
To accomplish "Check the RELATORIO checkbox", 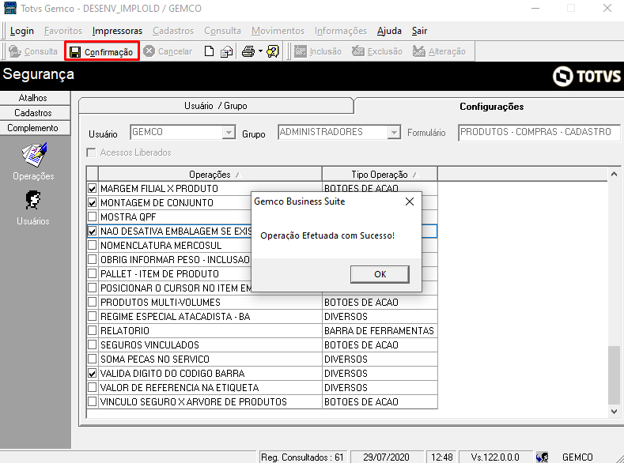I will [x=93, y=330].
